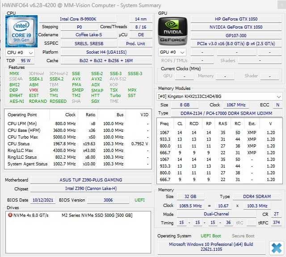Open the CPU #0 selector dropdown
The width and height of the screenshot is (286, 257).
(20, 53)
